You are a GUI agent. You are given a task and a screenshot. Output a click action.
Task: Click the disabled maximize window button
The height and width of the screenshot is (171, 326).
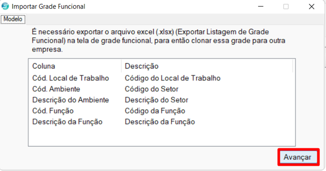(286, 6)
